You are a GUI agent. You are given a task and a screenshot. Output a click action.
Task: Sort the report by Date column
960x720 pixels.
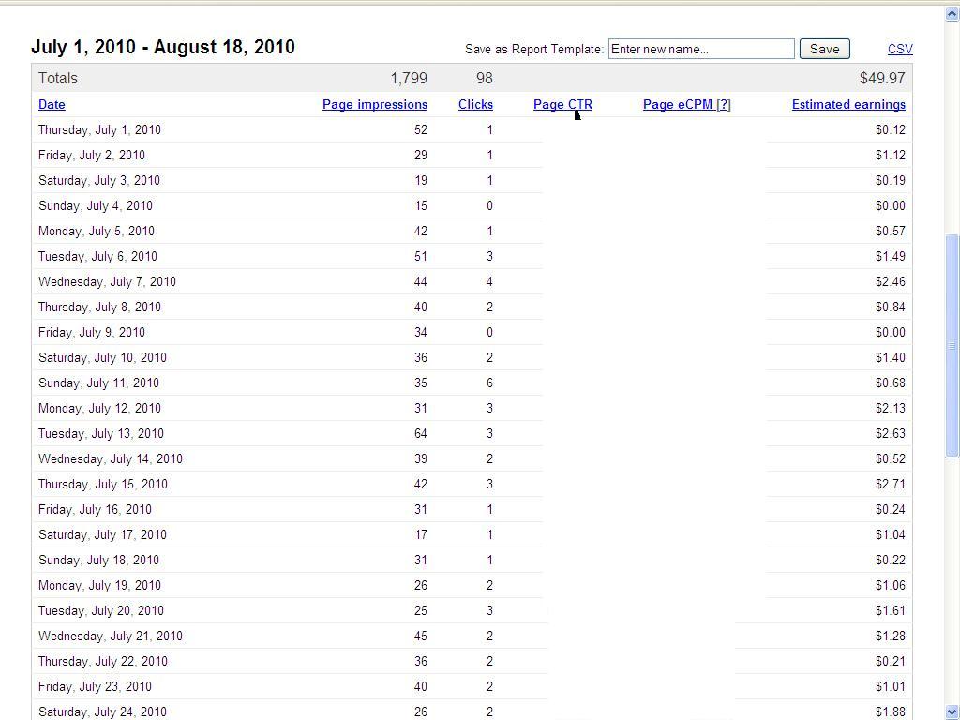pyautogui.click(x=52, y=105)
